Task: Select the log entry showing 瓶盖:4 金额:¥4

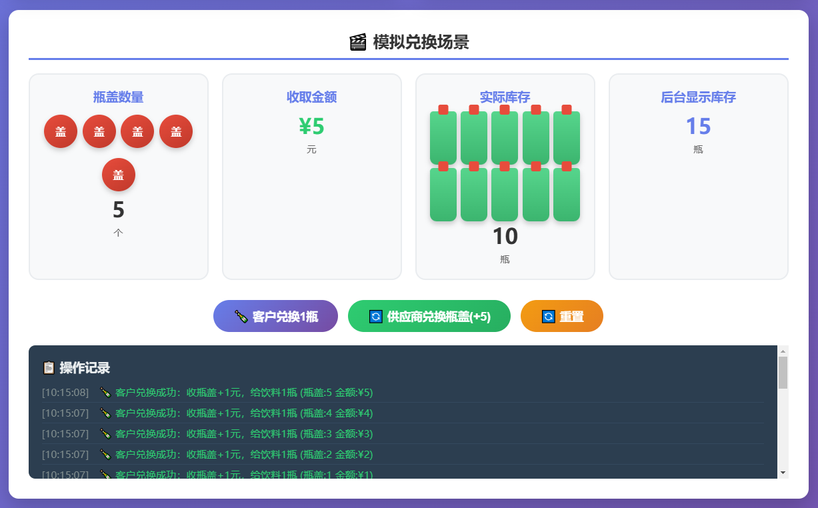Action: [244, 413]
